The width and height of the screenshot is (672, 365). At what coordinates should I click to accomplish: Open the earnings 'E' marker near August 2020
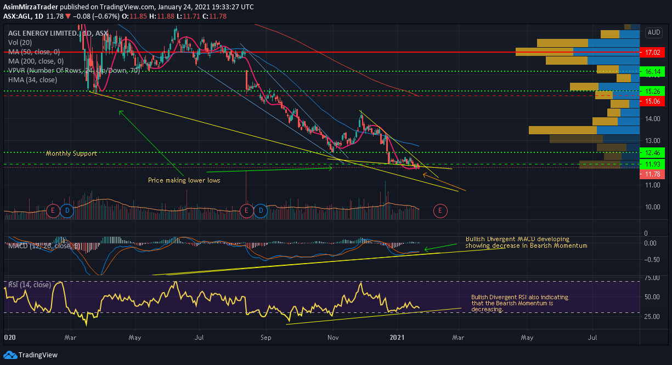(246, 210)
